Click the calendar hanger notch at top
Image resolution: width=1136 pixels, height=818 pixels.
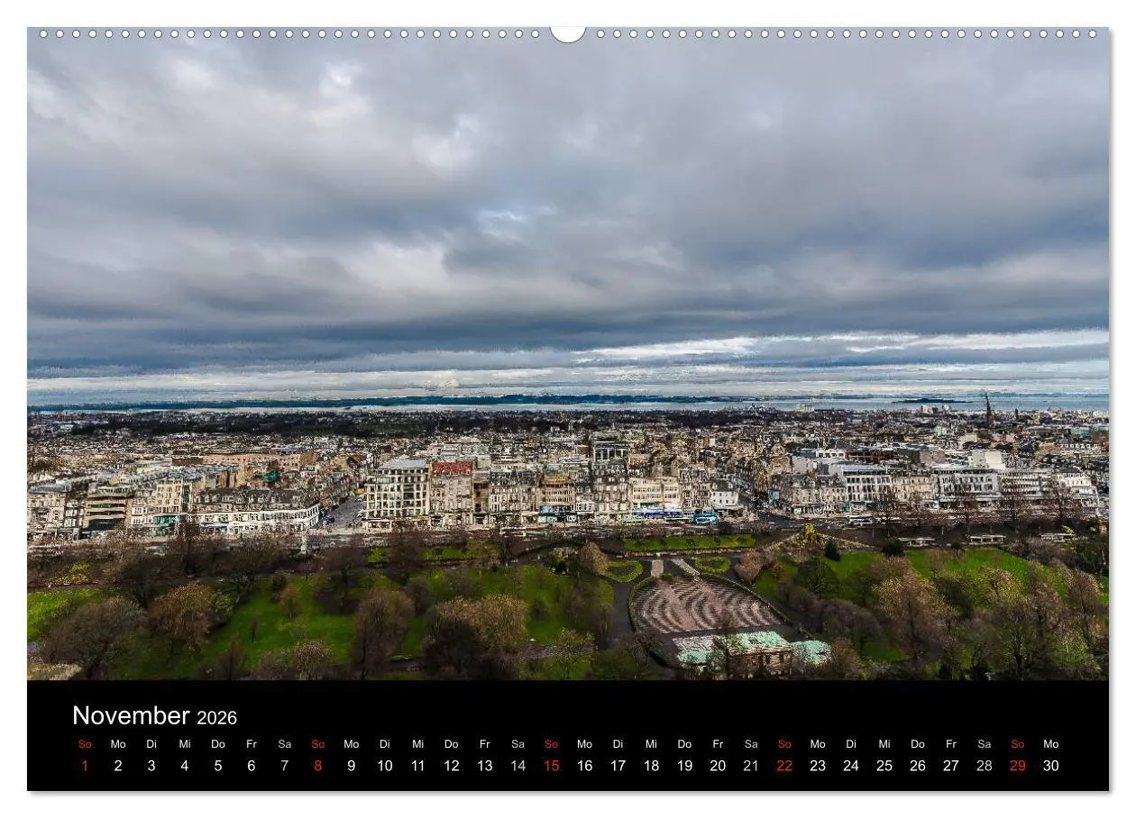[568, 34]
